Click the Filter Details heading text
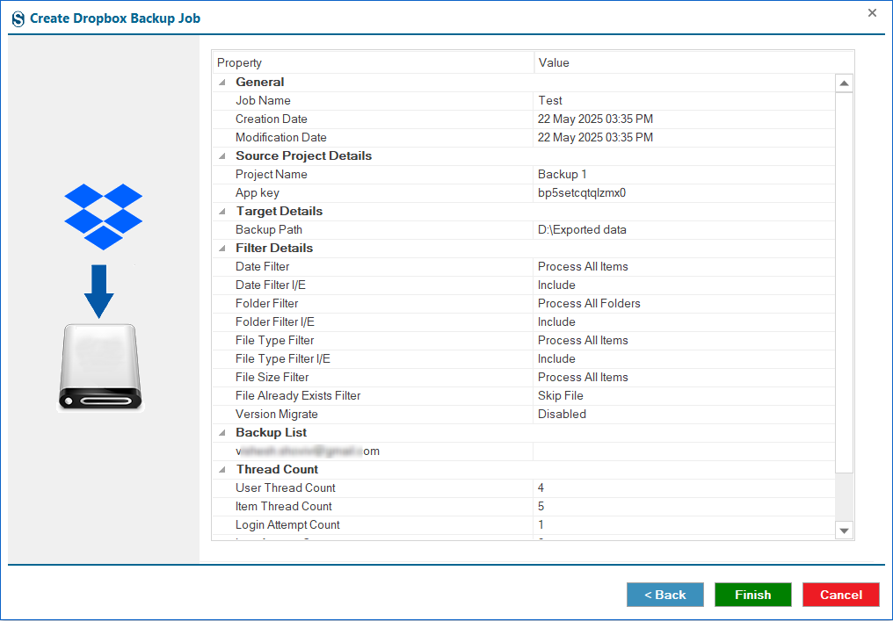This screenshot has width=893, height=621. 274,249
